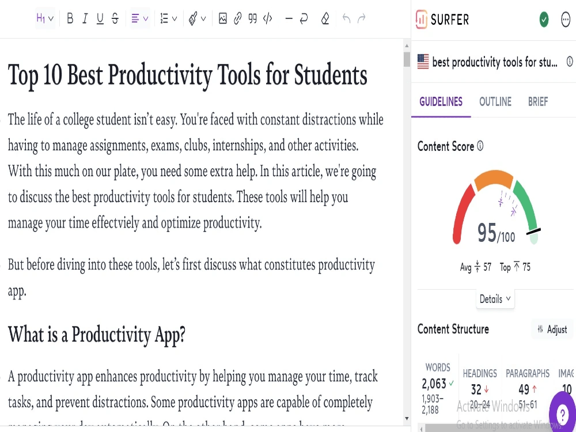Click the green checkmark status icon
The image size is (576, 432).
(544, 20)
